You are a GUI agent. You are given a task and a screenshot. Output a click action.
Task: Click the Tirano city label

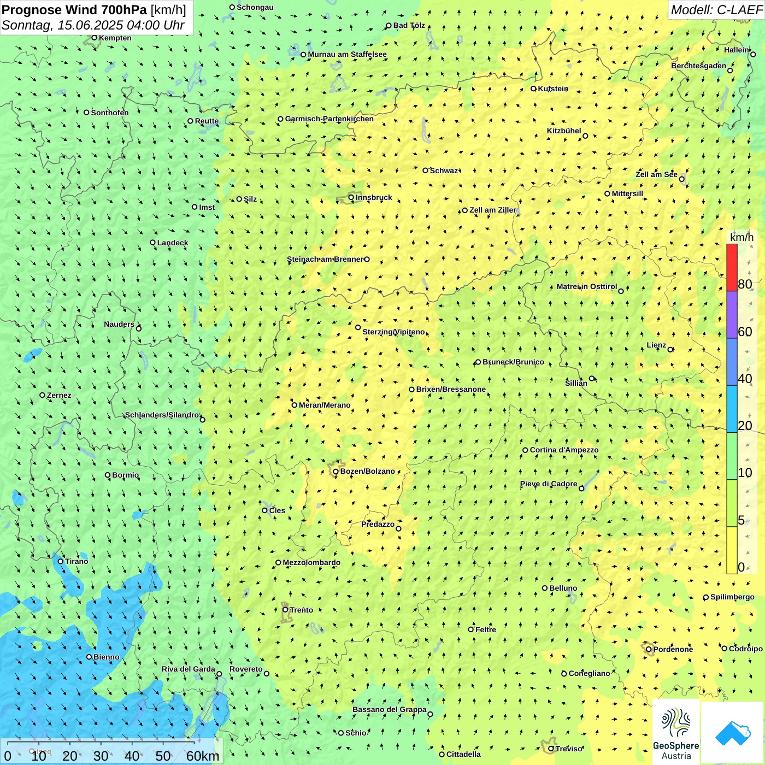point(76,561)
